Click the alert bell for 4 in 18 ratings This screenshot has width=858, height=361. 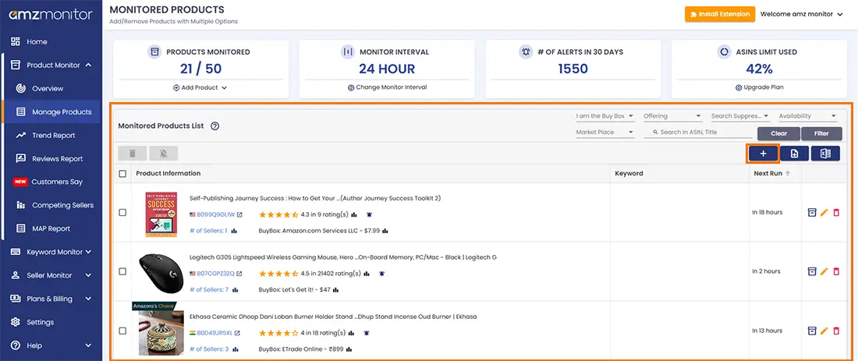366,333
